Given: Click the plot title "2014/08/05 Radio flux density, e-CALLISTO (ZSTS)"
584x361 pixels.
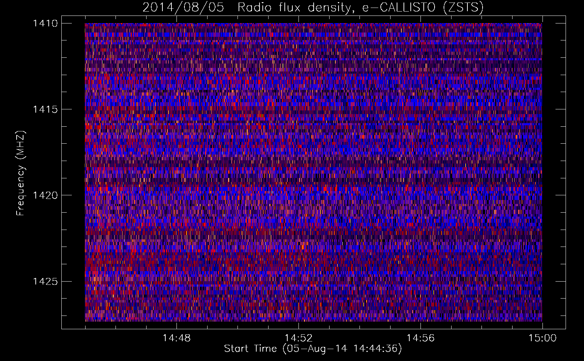Looking at the screenshot, I should coord(313,8).
